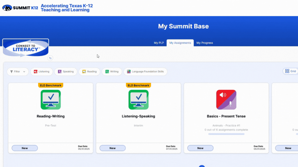
Task: Click New on the Listening-Speaking card
Action: coord(113,148)
